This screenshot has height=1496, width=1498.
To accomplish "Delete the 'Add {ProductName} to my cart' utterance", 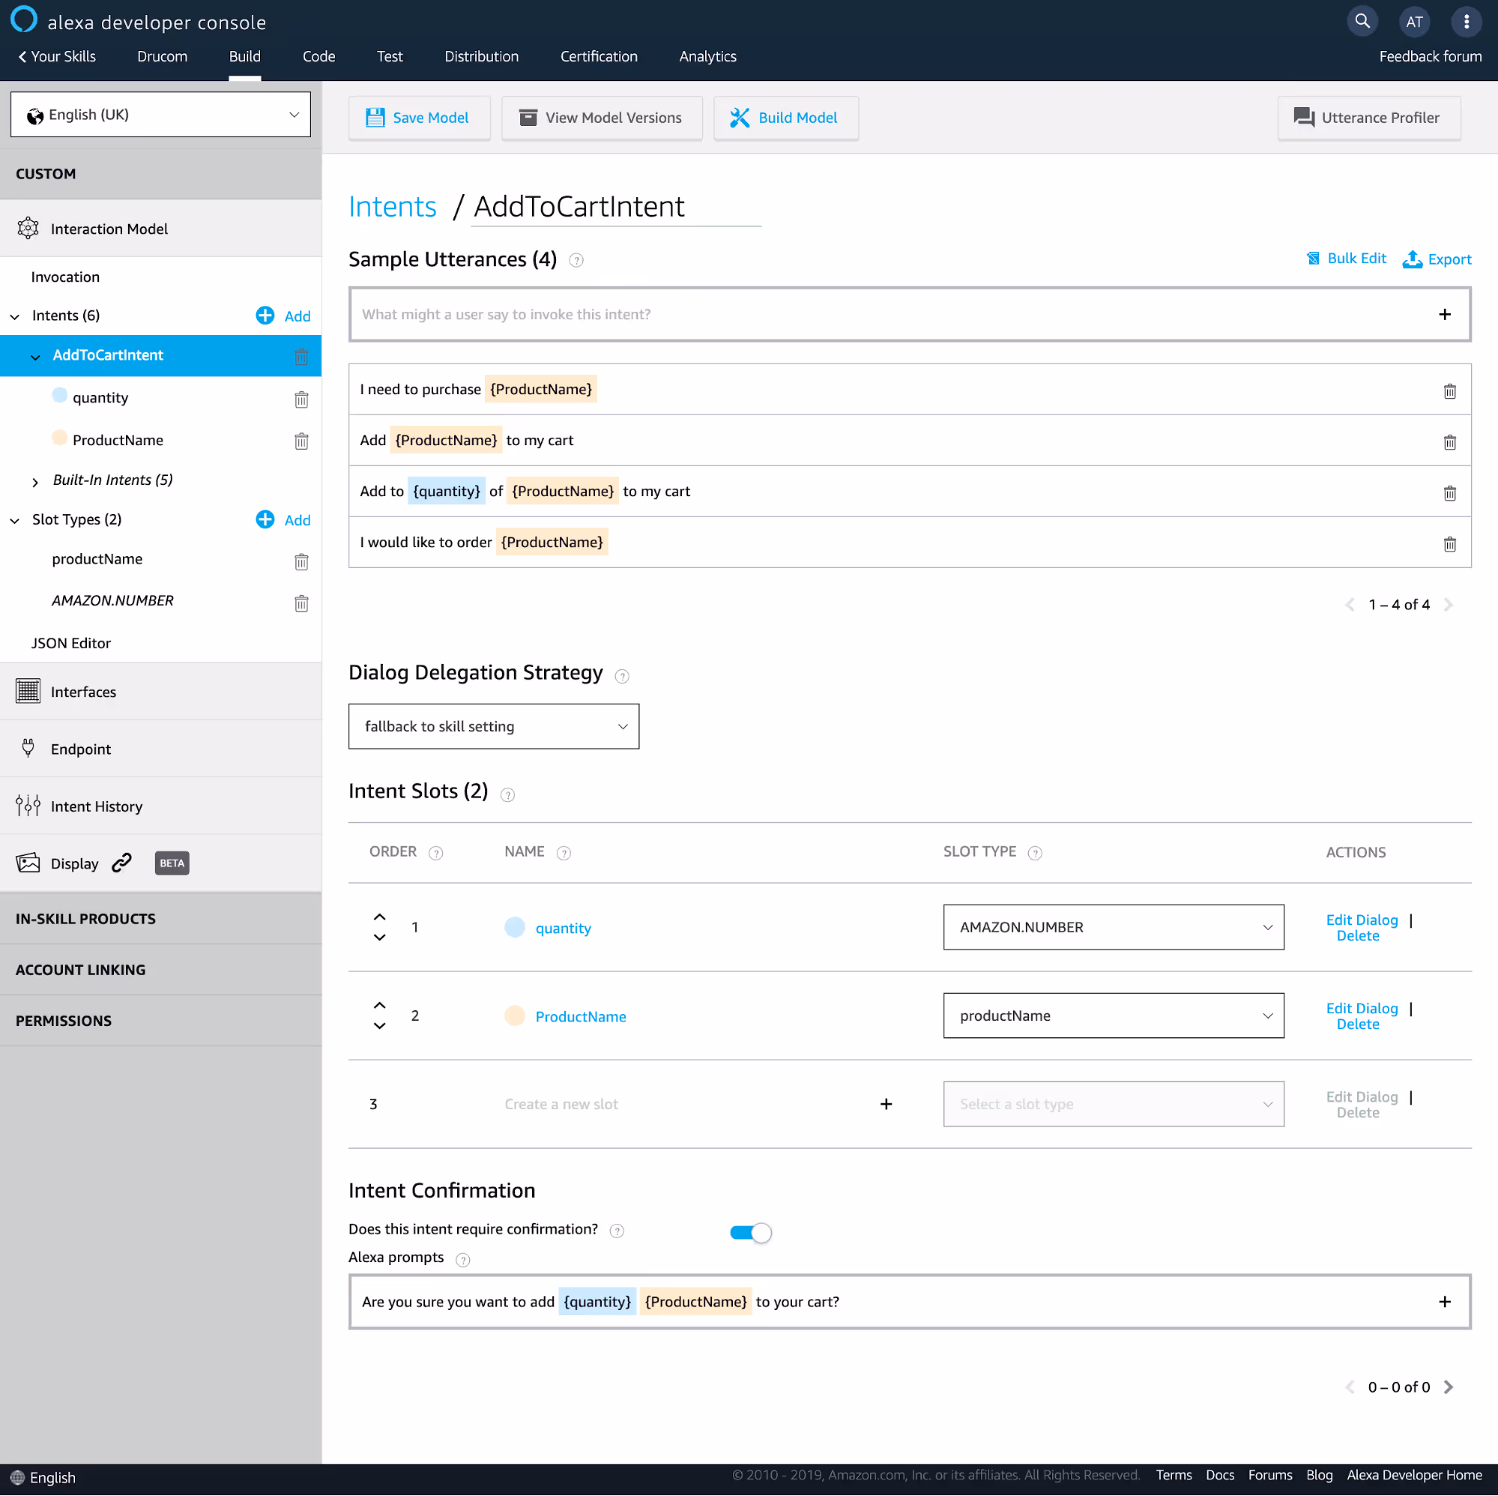I will point(1449,442).
